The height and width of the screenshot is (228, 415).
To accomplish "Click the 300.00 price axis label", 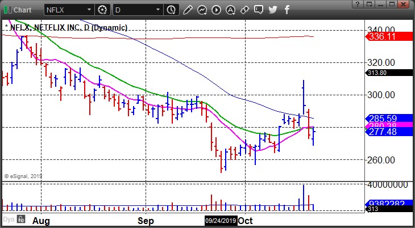I will coord(381,95).
